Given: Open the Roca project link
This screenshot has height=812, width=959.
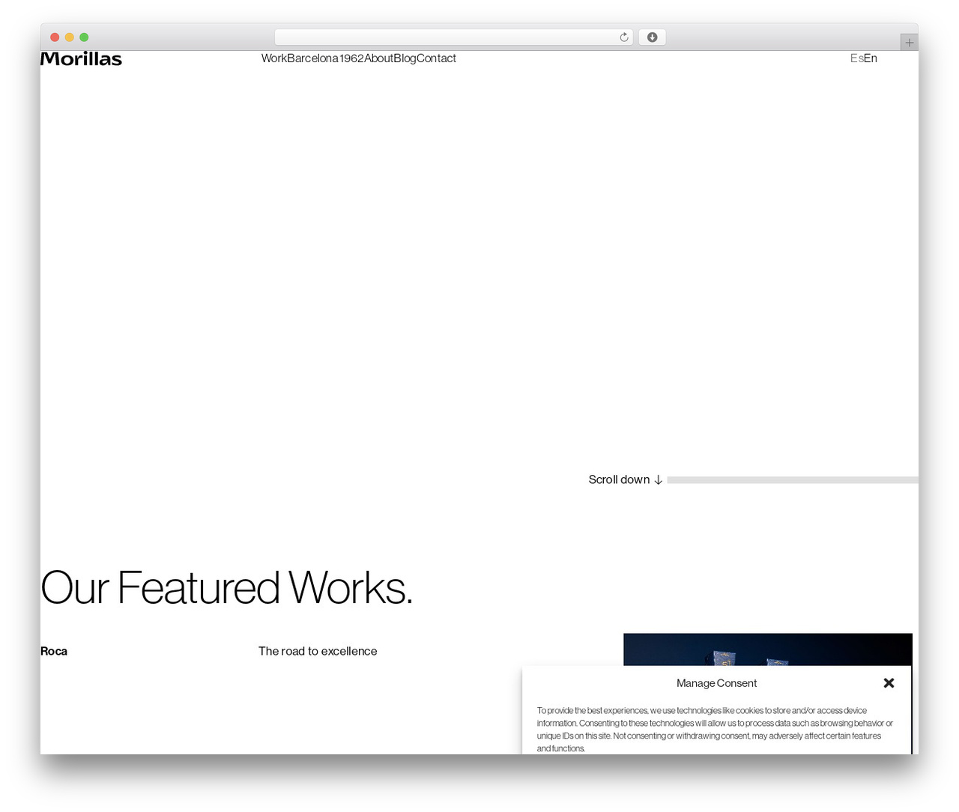Looking at the screenshot, I should (x=54, y=652).
